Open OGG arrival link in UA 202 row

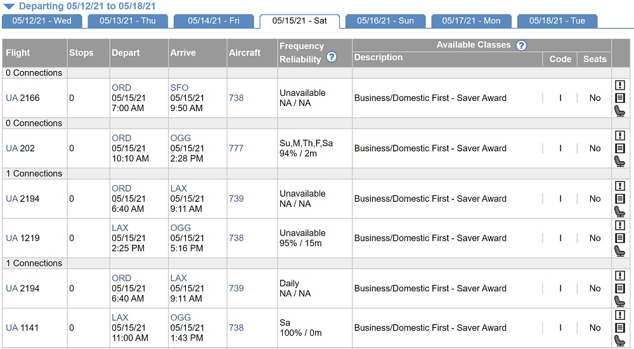pos(180,138)
